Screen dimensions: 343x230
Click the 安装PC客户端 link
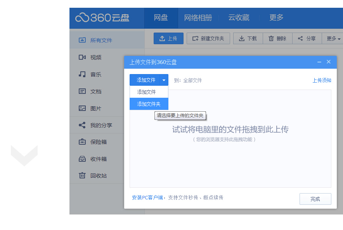pyautogui.click(x=147, y=198)
